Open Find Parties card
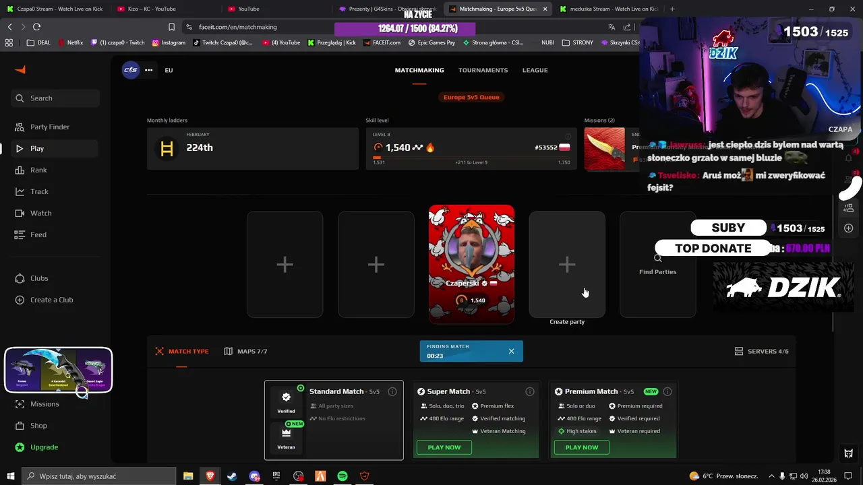 click(x=657, y=264)
